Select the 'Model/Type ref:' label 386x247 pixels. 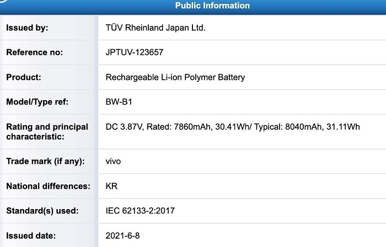pyautogui.click(x=37, y=102)
